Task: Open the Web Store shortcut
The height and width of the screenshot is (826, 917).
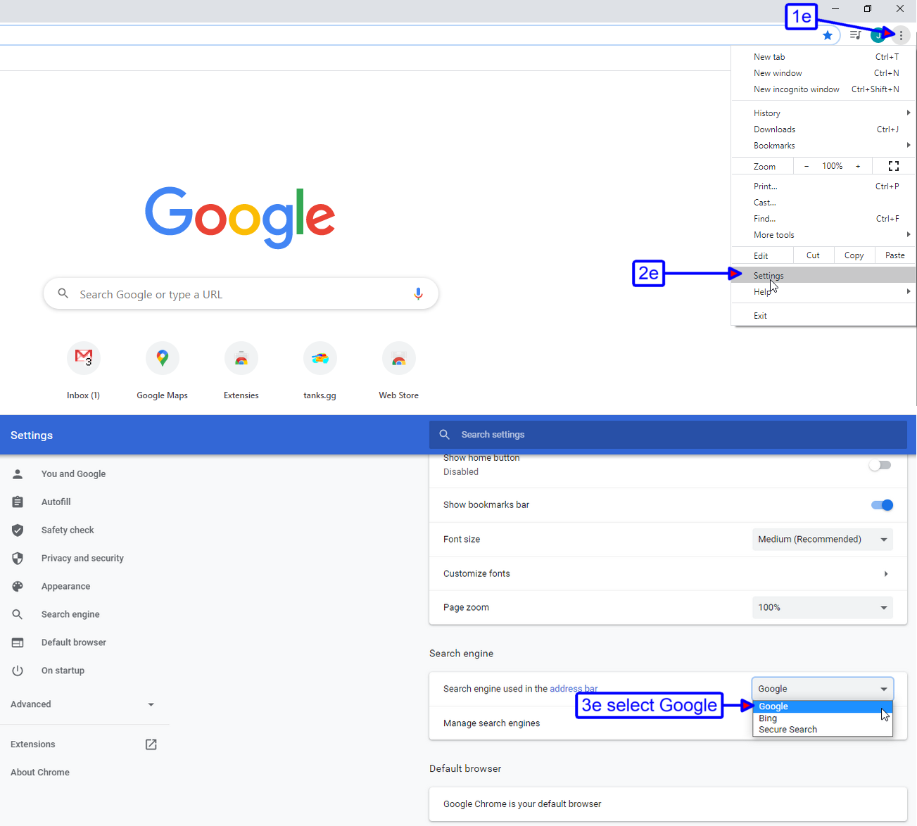Action: pyautogui.click(x=398, y=371)
